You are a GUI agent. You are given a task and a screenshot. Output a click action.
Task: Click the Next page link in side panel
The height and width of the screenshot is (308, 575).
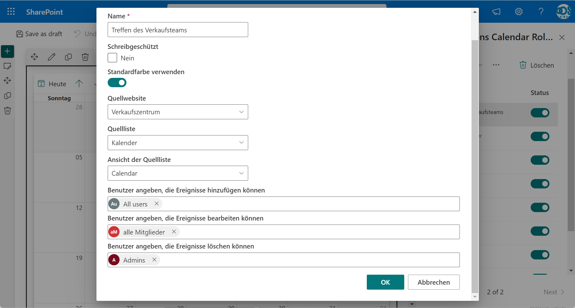(554, 292)
